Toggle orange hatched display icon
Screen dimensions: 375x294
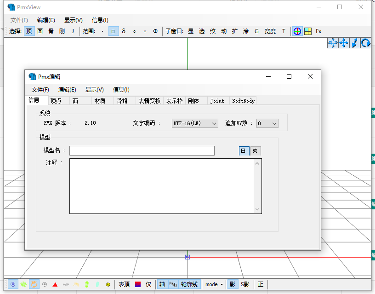[34, 284]
